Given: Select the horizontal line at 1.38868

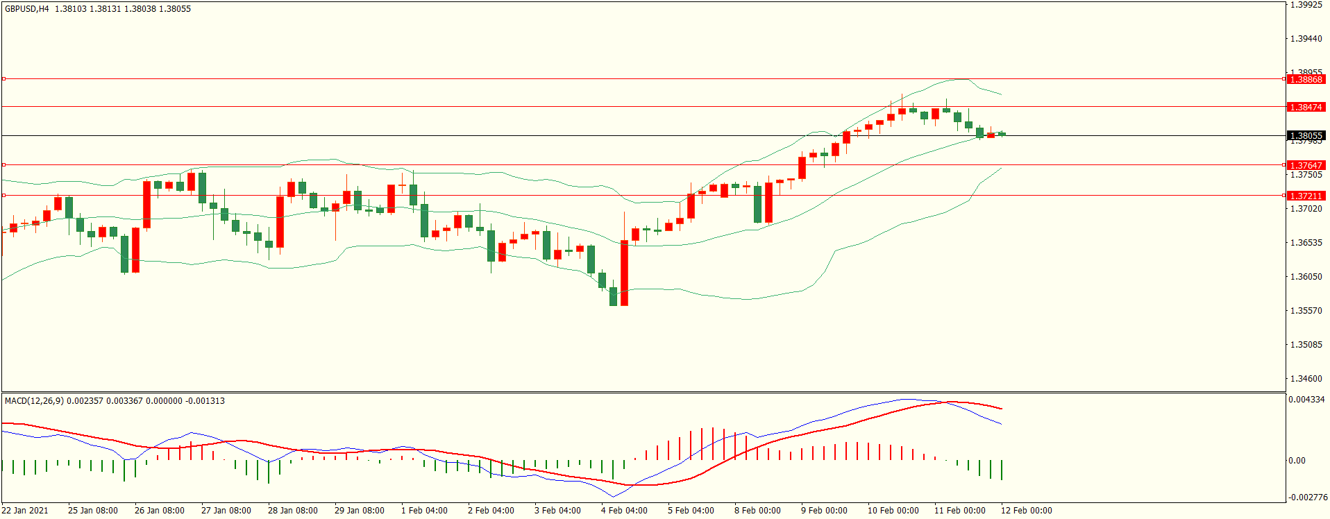Looking at the screenshot, I should point(643,79).
